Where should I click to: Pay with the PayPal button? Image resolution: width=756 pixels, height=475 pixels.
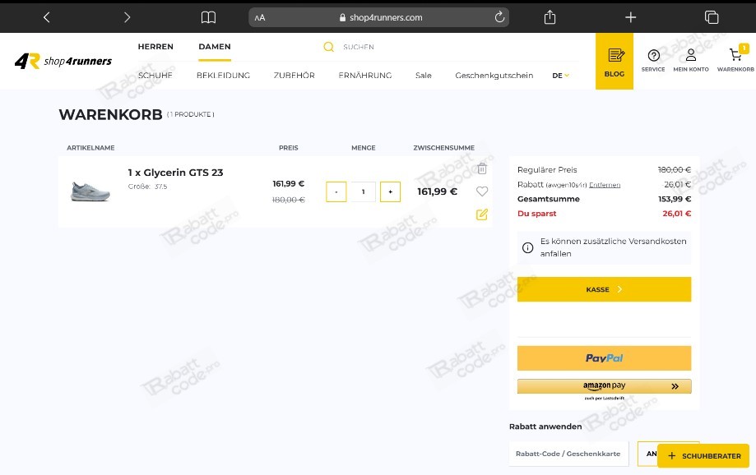pos(604,358)
